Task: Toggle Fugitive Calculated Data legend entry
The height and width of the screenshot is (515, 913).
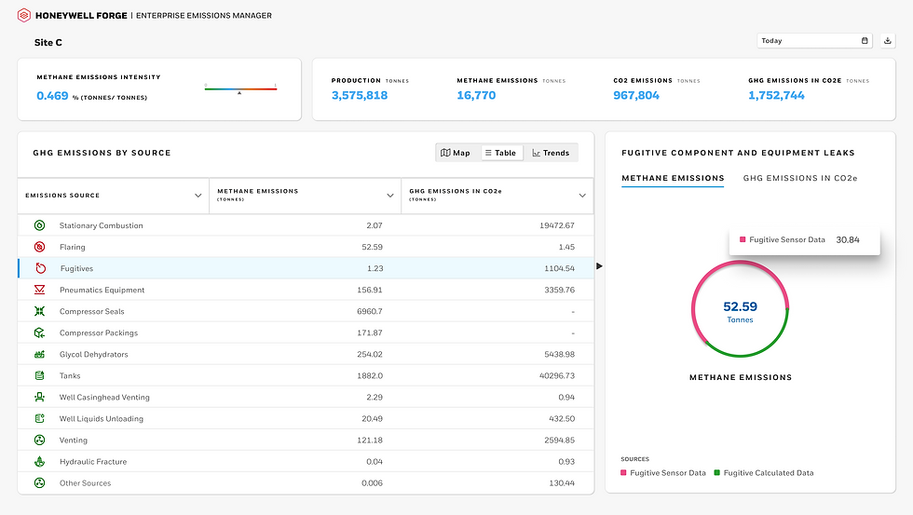Action: [x=764, y=473]
